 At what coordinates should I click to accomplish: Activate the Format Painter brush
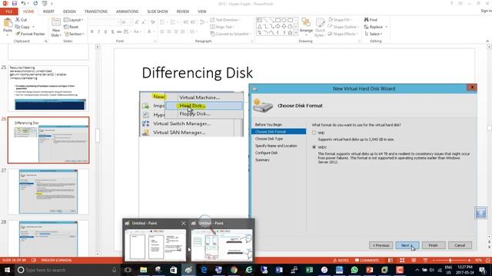click(30, 34)
